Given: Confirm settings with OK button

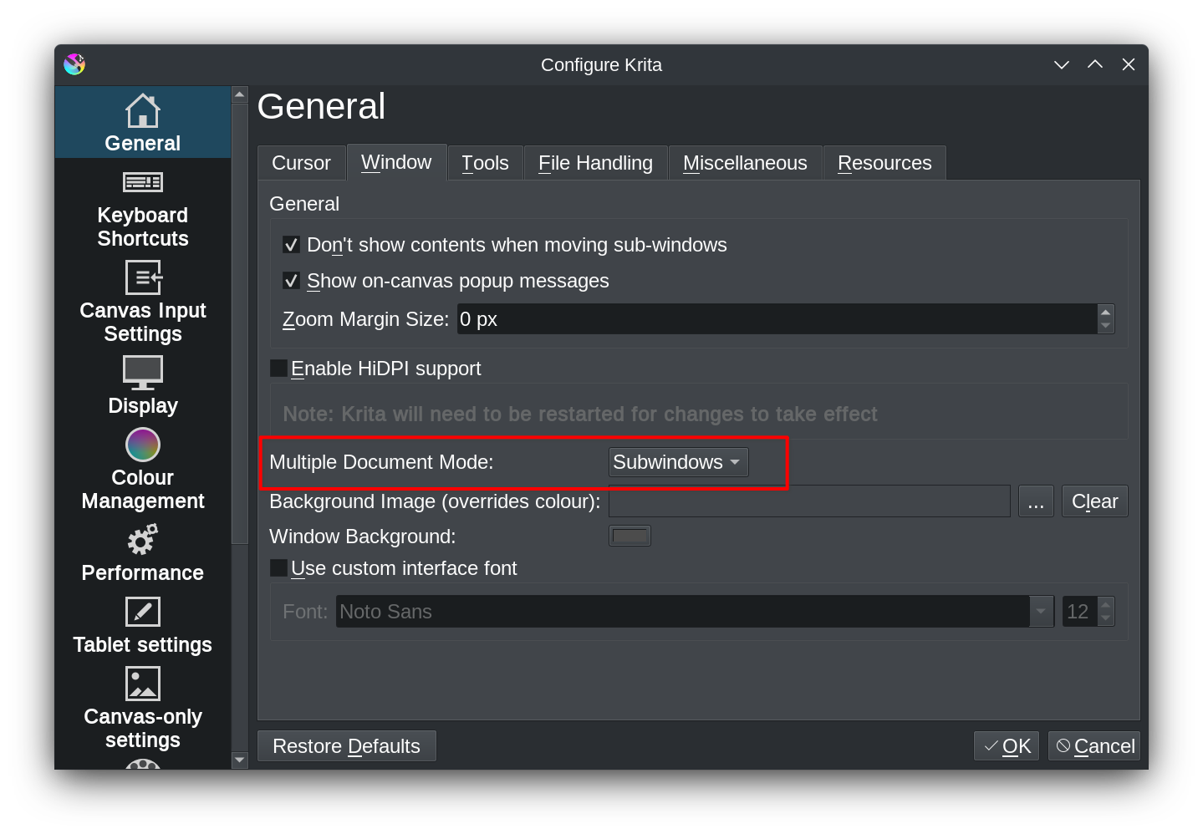Looking at the screenshot, I should pyautogui.click(x=1006, y=746).
